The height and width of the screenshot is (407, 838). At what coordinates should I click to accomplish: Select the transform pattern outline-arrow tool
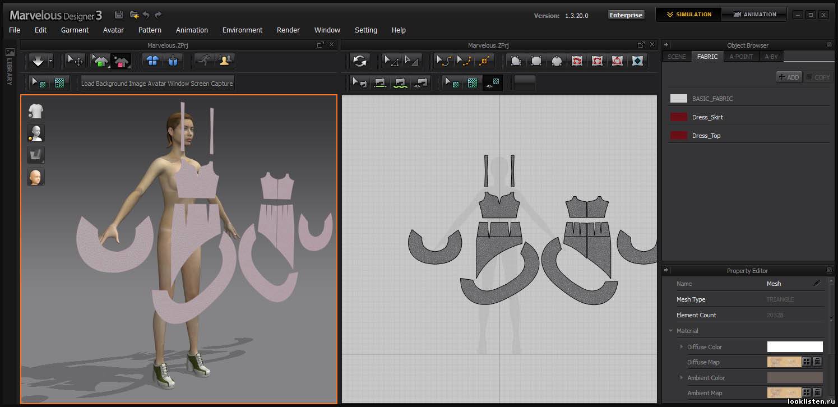pos(412,61)
